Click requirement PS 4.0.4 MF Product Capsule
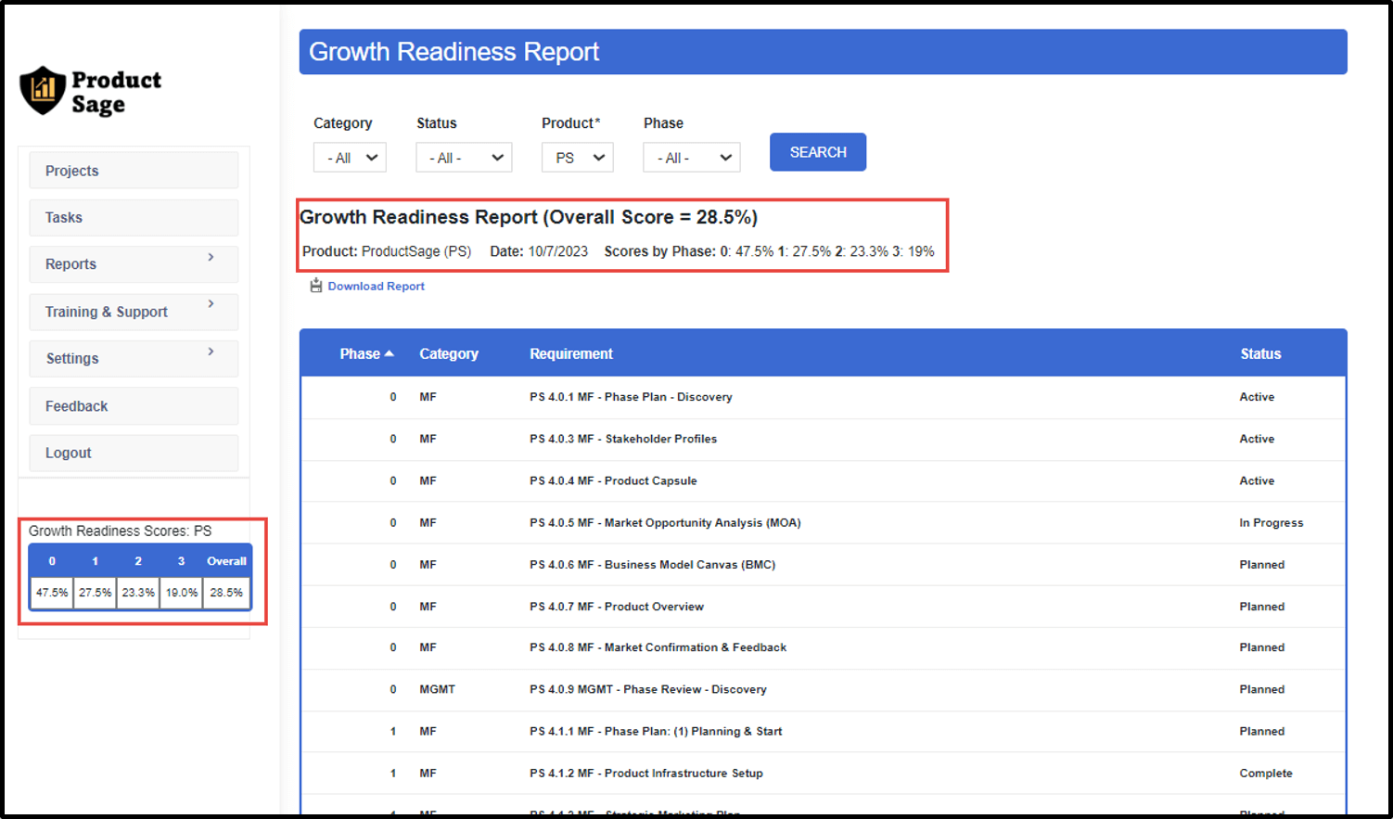The image size is (1393, 819). tap(613, 480)
